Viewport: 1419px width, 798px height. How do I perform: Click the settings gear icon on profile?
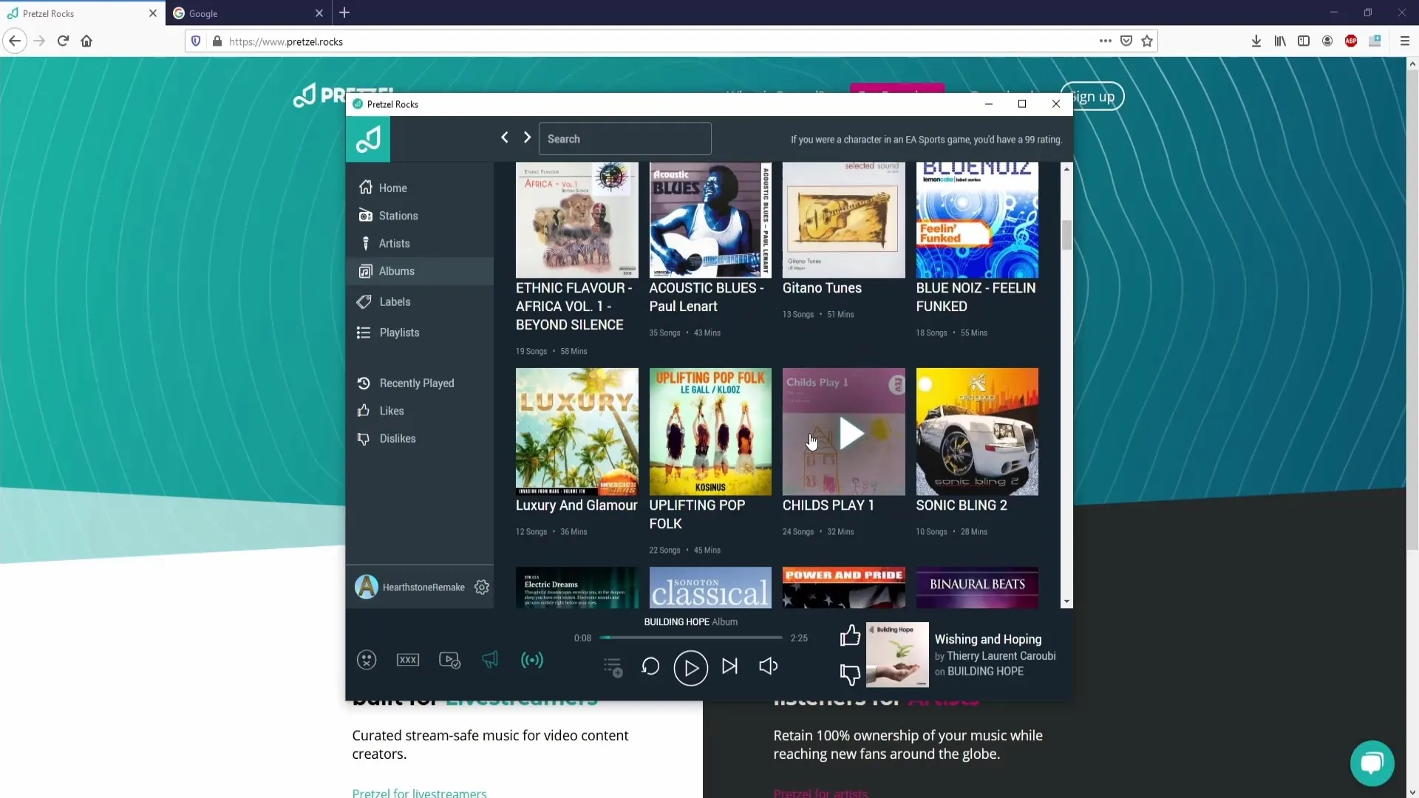point(481,587)
